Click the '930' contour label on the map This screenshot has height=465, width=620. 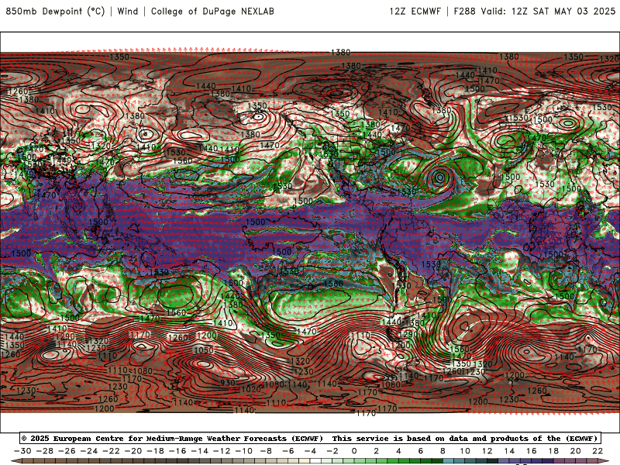(228, 382)
